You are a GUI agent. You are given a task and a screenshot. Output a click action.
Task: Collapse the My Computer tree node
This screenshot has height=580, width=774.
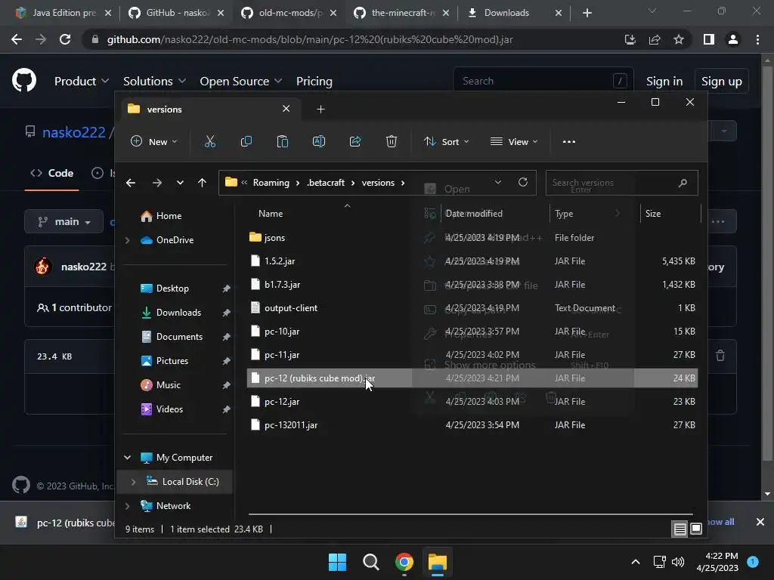click(127, 458)
